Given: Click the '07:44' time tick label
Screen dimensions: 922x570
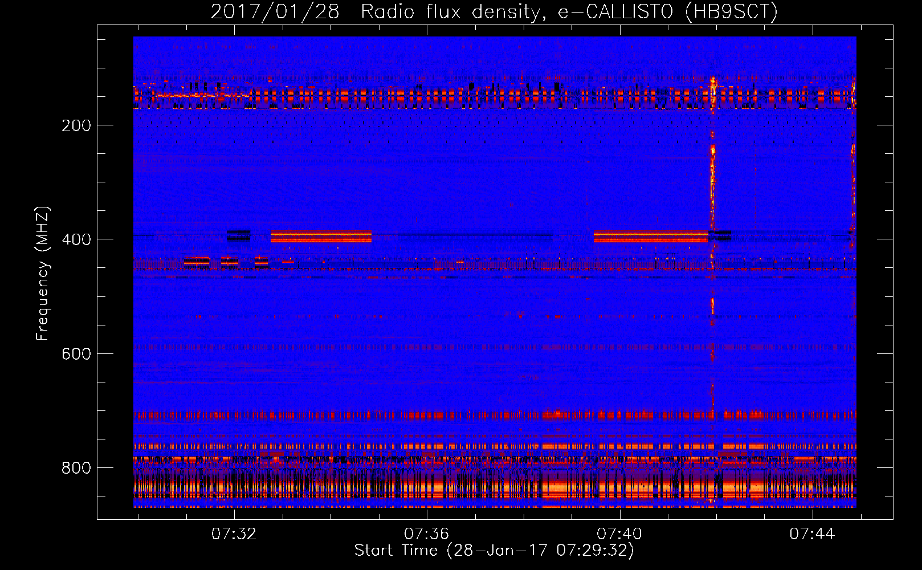Looking at the screenshot, I should coord(812,534).
